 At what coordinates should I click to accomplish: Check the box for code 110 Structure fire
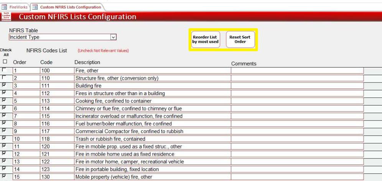(4, 77)
